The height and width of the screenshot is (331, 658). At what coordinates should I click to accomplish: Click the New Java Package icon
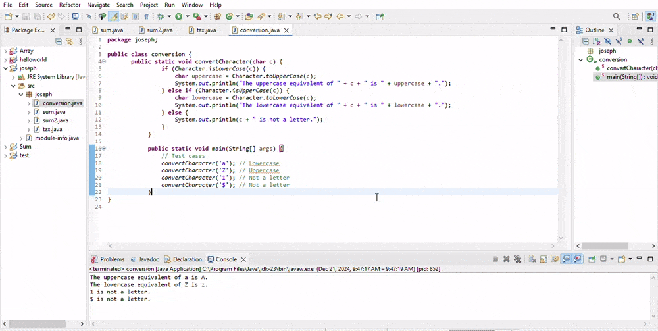click(216, 17)
